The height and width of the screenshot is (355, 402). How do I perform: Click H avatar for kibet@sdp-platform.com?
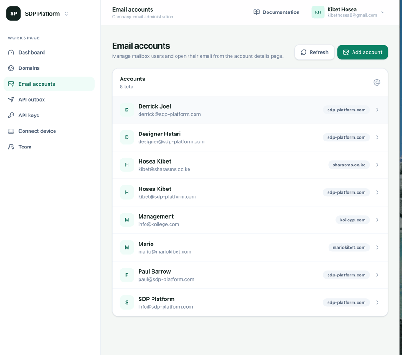click(x=127, y=192)
